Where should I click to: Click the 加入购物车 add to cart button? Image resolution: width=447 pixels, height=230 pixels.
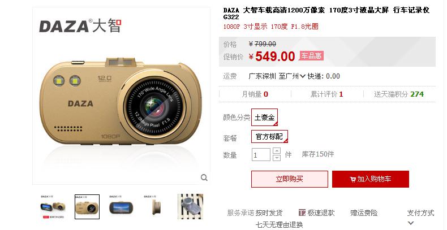pos(371,179)
